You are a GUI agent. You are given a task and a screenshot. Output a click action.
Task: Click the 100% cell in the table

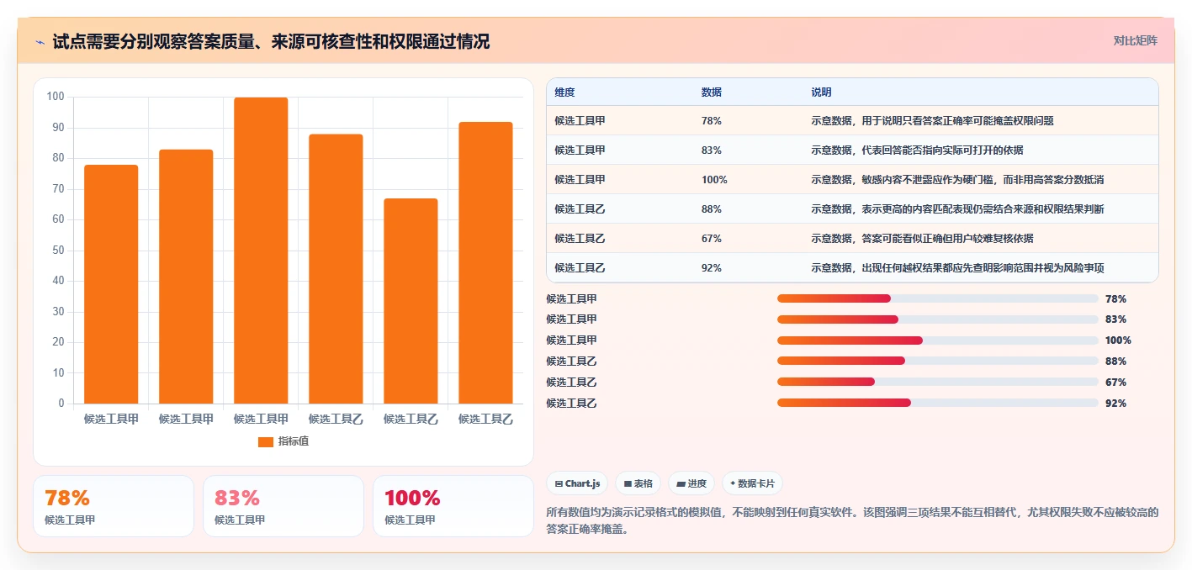[714, 180]
